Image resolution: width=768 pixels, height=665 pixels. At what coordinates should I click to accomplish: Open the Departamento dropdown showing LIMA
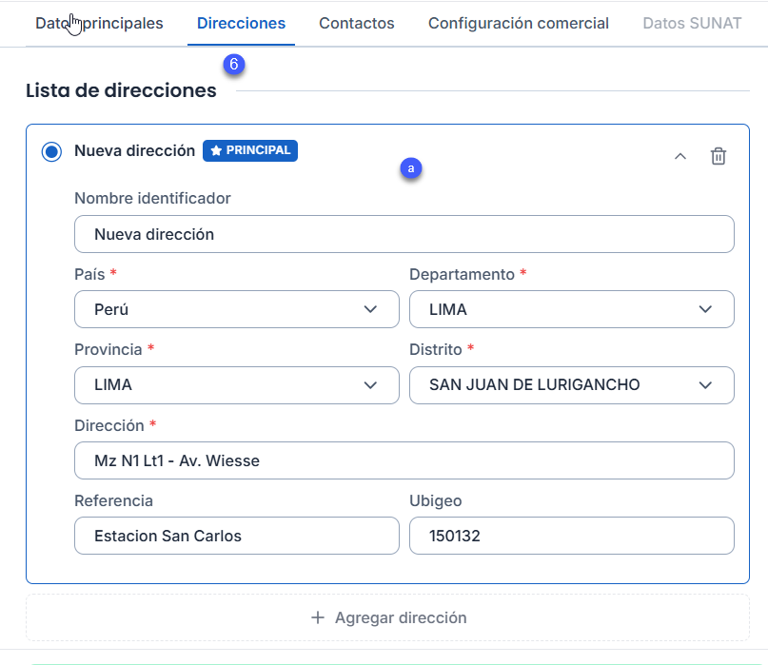[572, 309]
